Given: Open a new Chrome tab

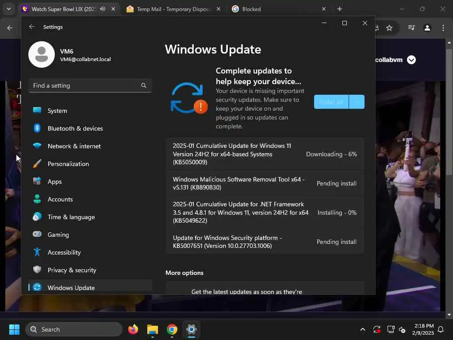Looking at the screenshot, I should pyautogui.click(x=340, y=9).
